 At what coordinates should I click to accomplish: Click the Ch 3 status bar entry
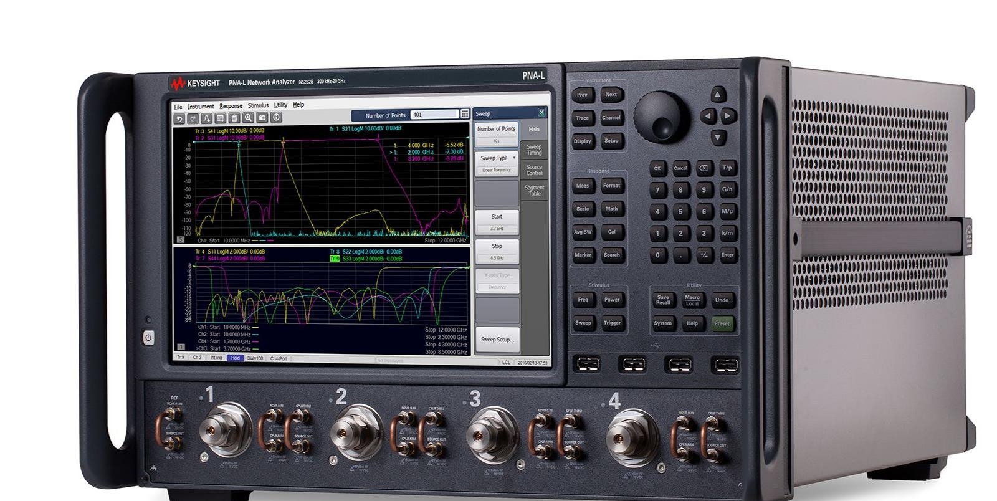[x=197, y=358]
